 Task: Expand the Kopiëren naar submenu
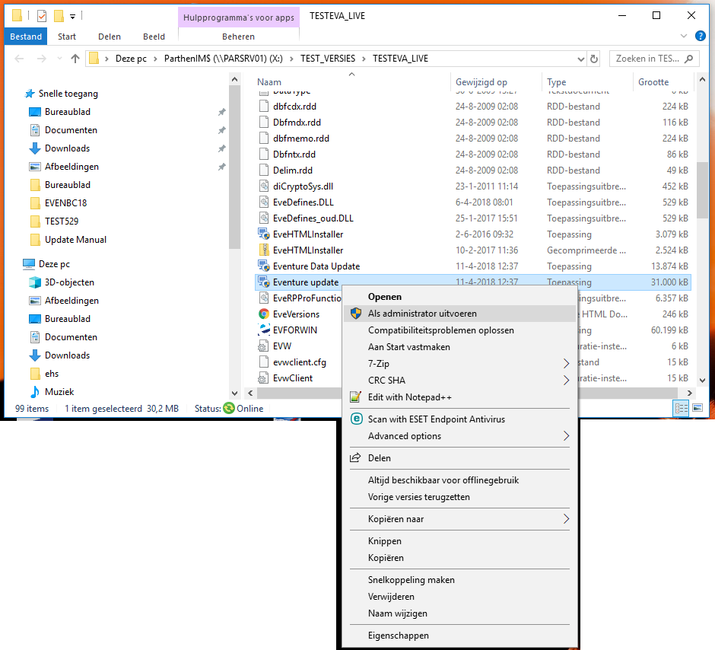(565, 519)
